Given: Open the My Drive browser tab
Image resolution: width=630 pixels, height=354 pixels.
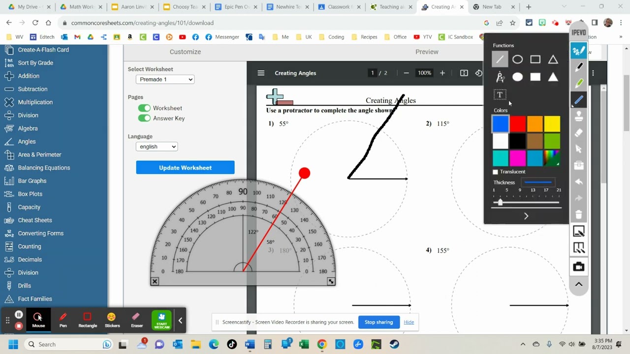Looking at the screenshot, I should point(29,7).
